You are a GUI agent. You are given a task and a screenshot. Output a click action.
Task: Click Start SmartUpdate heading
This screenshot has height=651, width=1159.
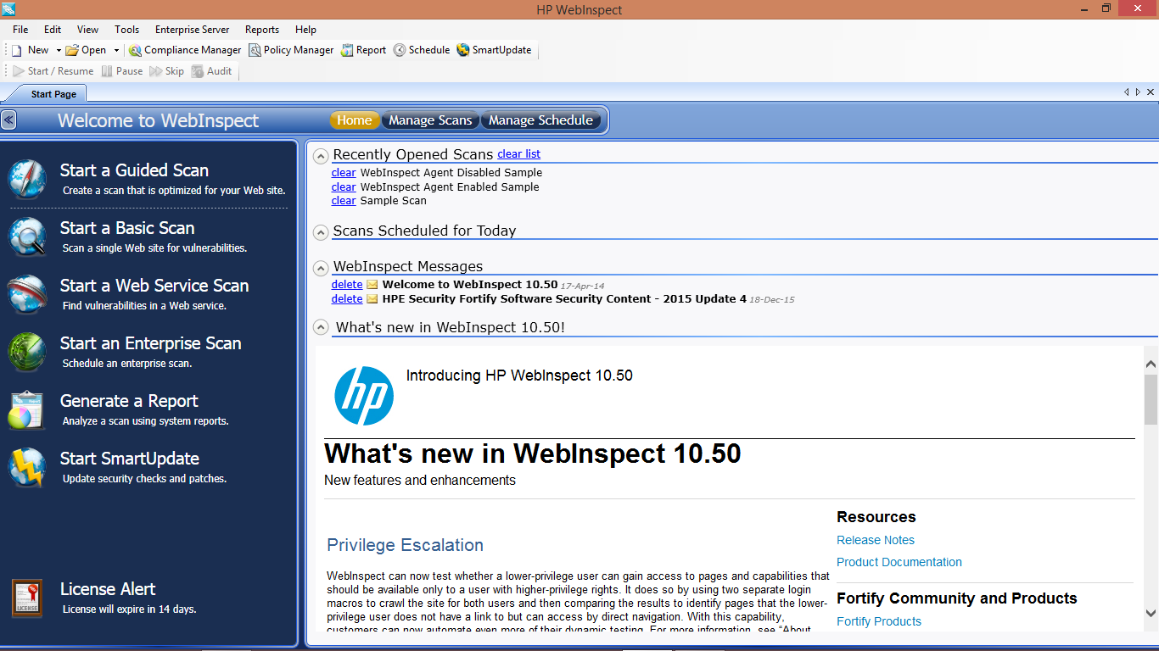[x=130, y=459]
